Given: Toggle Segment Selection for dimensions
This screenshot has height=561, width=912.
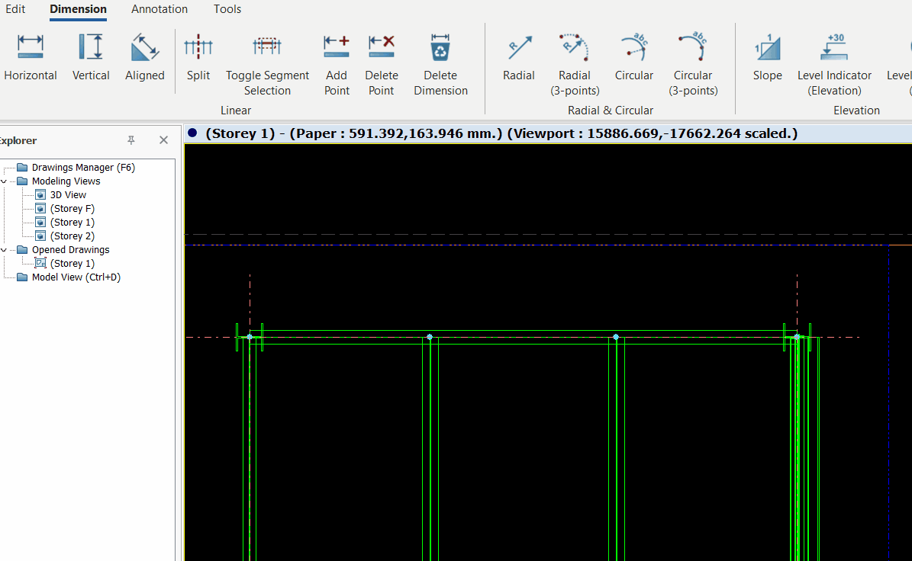Looking at the screenshot, I should coord(267,61).
